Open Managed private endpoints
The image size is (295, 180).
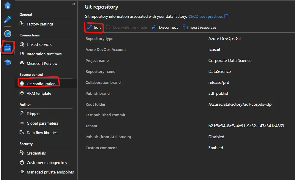pyautogui.click(x=50, y=172)
